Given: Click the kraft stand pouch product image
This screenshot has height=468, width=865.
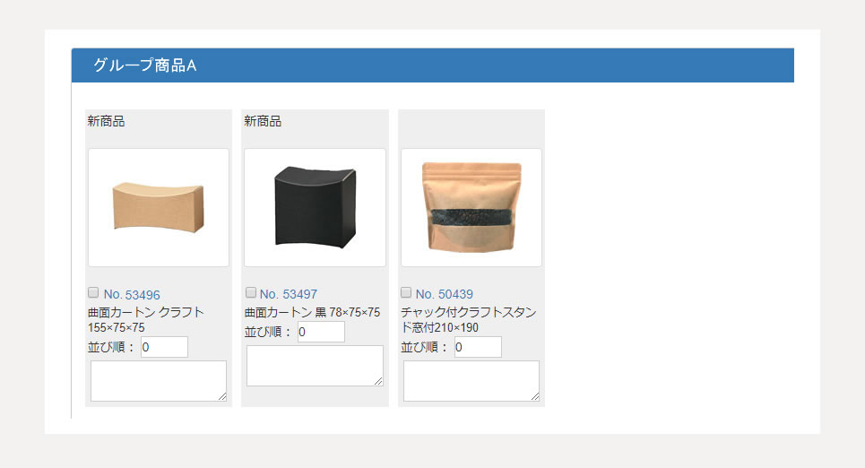Looking at the screenshot, I should coord(471,207).
